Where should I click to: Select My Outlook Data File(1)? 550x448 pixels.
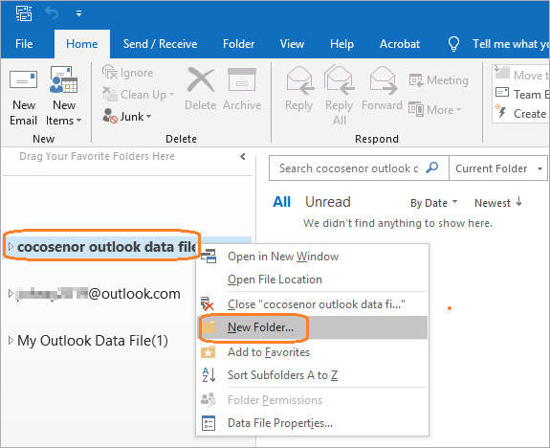point(93,341)
